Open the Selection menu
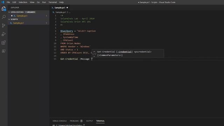 click(x=23, y=2)
